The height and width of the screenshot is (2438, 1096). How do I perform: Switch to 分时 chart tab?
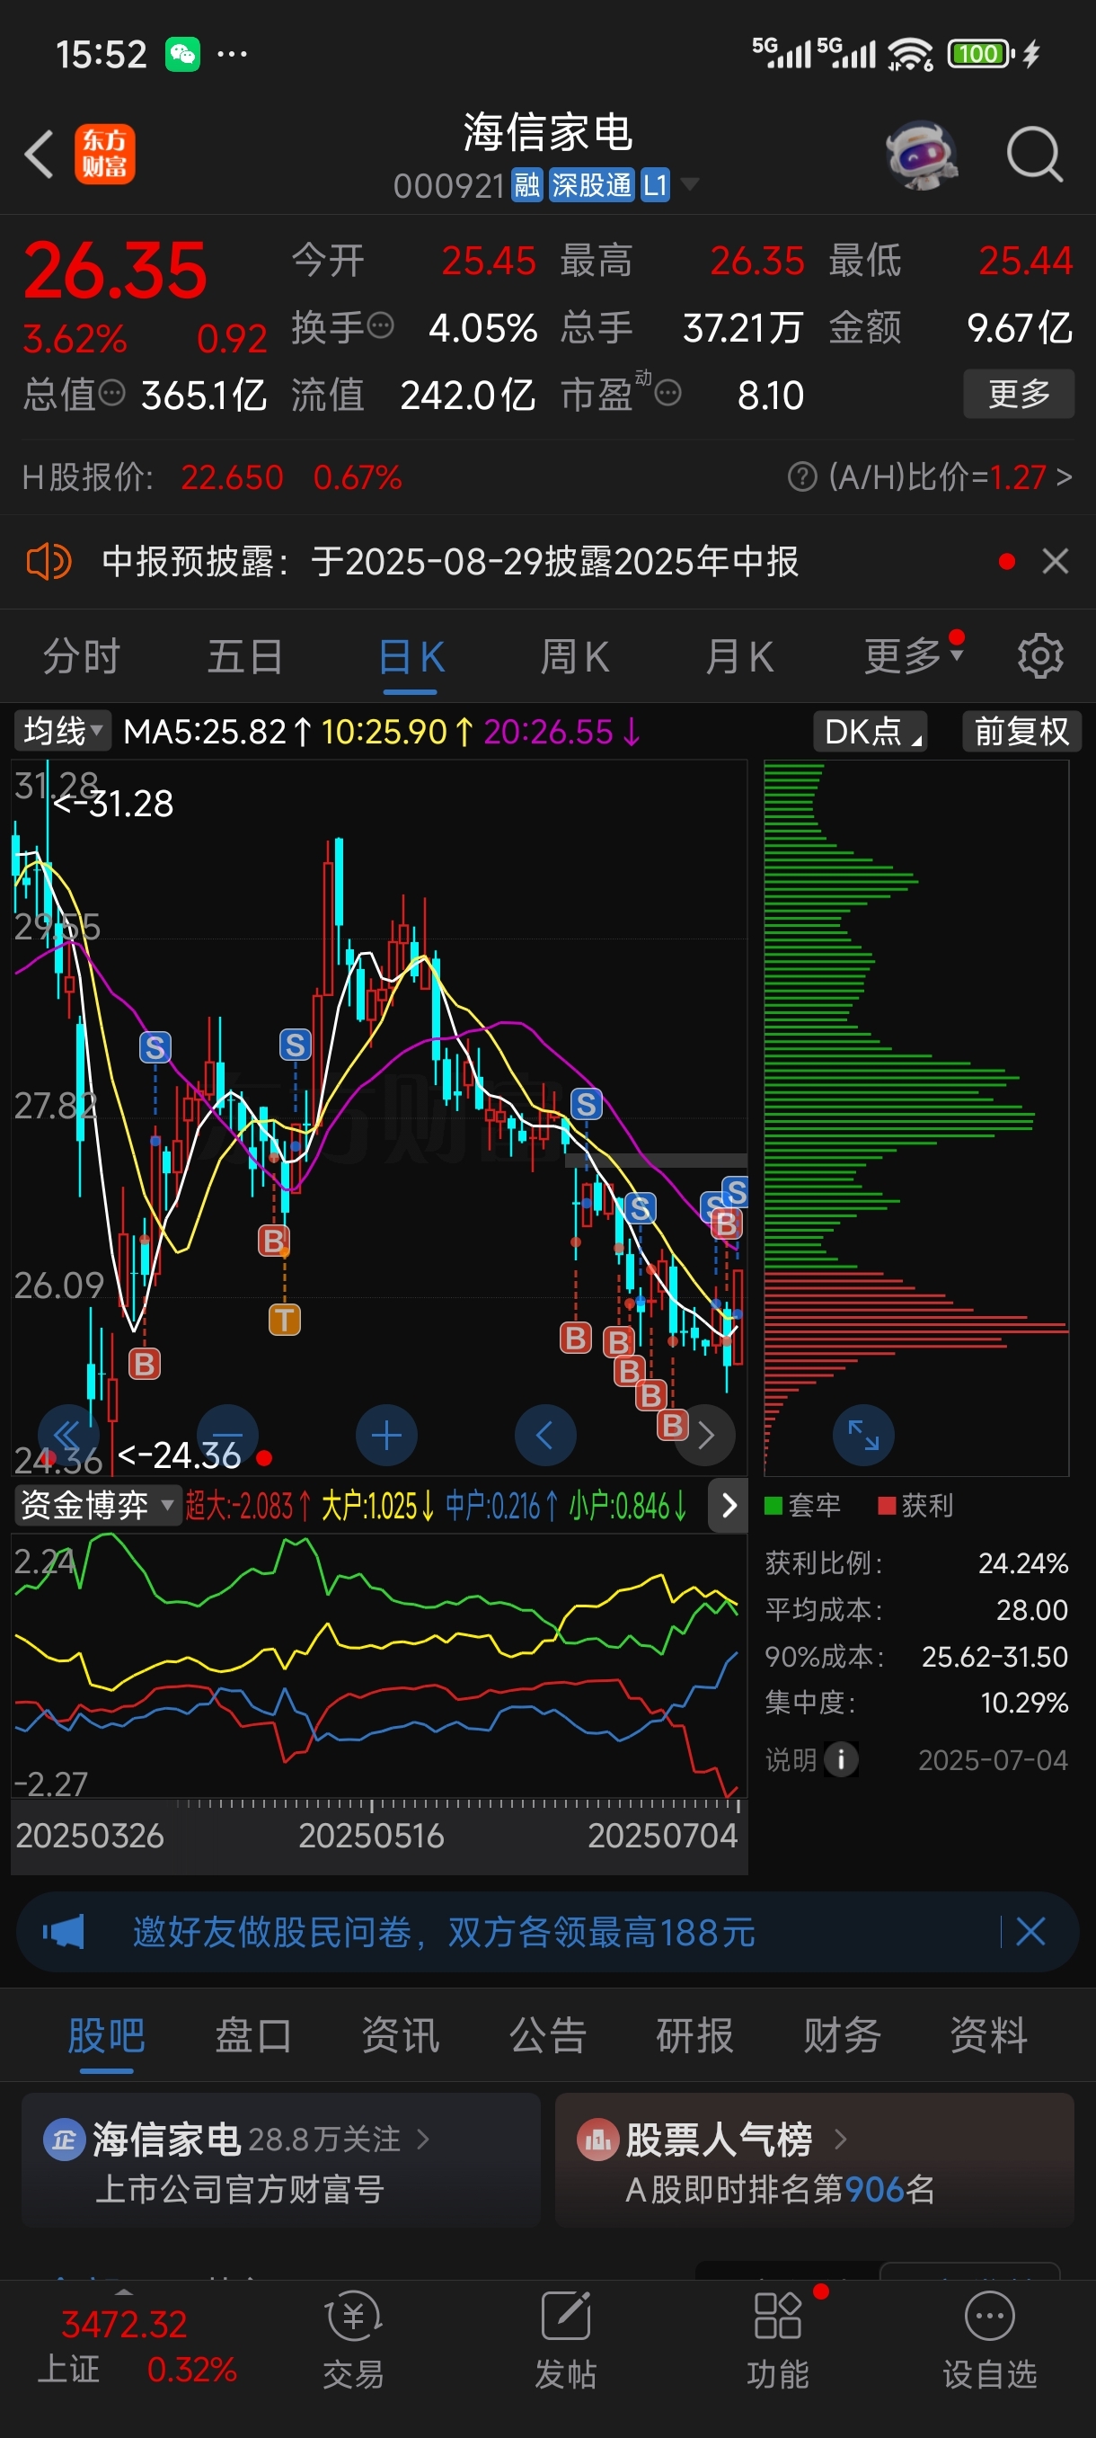click(82, 656)
